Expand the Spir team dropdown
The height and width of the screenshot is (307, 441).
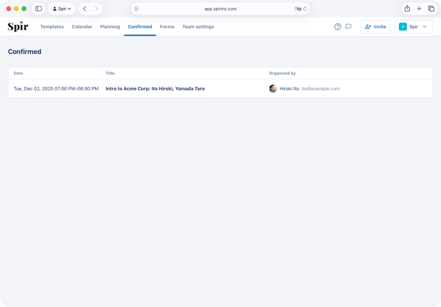413,27
